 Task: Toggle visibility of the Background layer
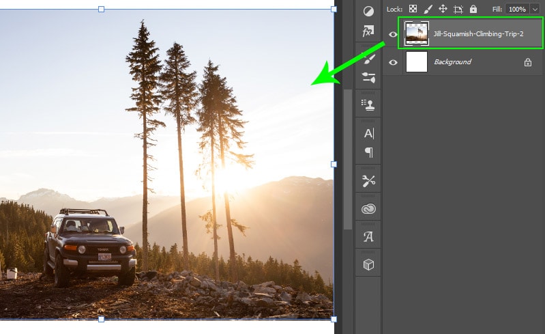pyautogui.click(x=393, y=62)
